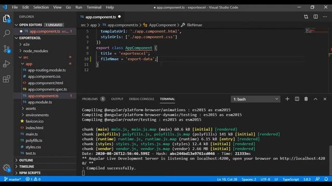Switch to the Debug Console tab
332x186 pixels.
coord(142,99)
